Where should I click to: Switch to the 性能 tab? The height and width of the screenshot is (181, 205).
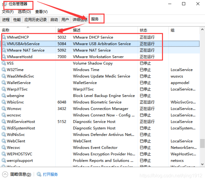pos(17,20)
